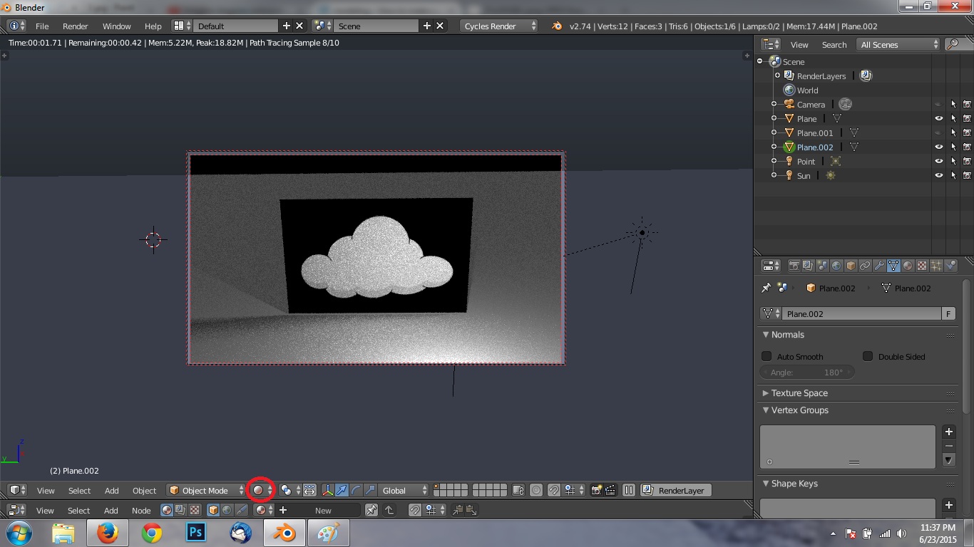Open the Object Mode dropdown
This screenshot has height=547, width=974.
click(x=207, y=490)
